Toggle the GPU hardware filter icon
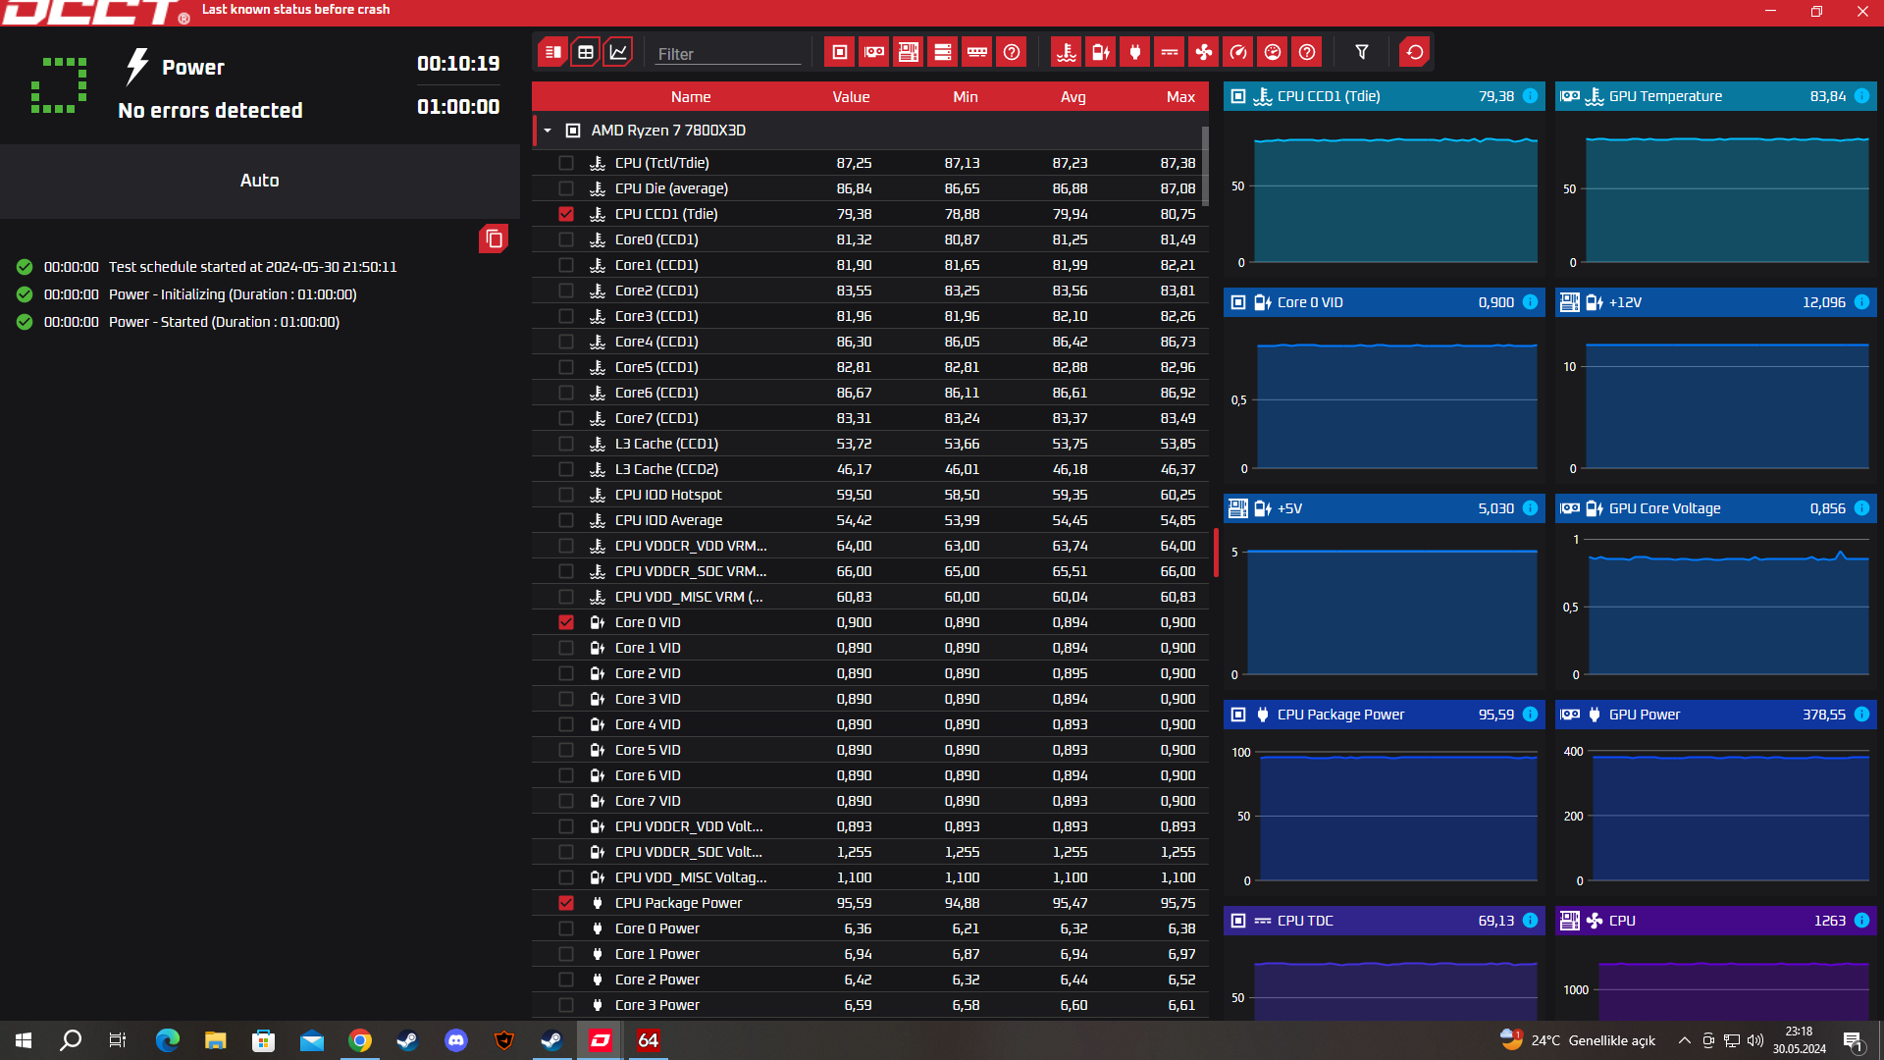This screenshot has height=1060, width=1884. [874, 52]
